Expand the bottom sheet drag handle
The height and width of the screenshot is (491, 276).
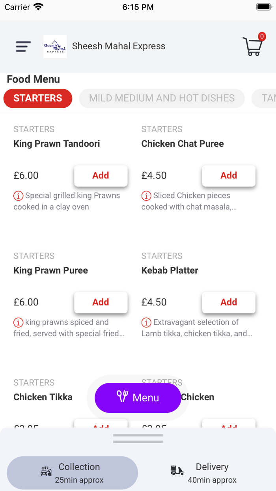(x=138, y=439)
